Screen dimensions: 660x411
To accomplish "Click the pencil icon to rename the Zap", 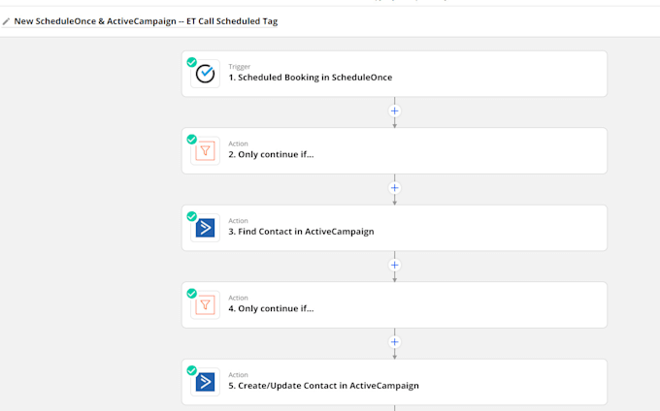I will pyautogui.click(x=6, y=21).
